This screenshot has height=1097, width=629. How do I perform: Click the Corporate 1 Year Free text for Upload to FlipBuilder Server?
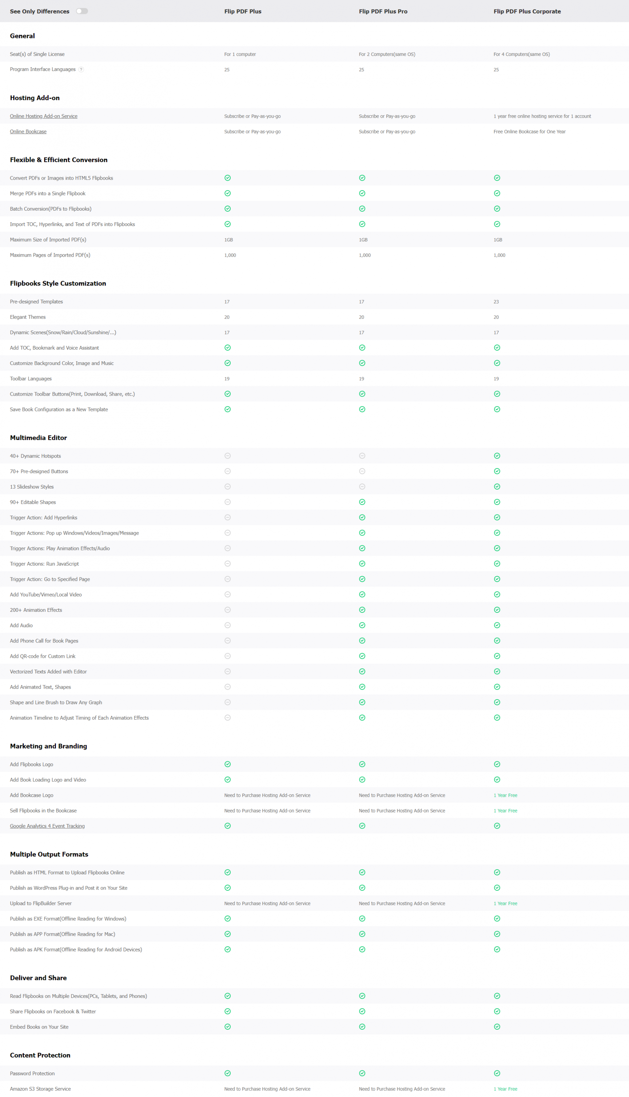(x=505, y=904)
